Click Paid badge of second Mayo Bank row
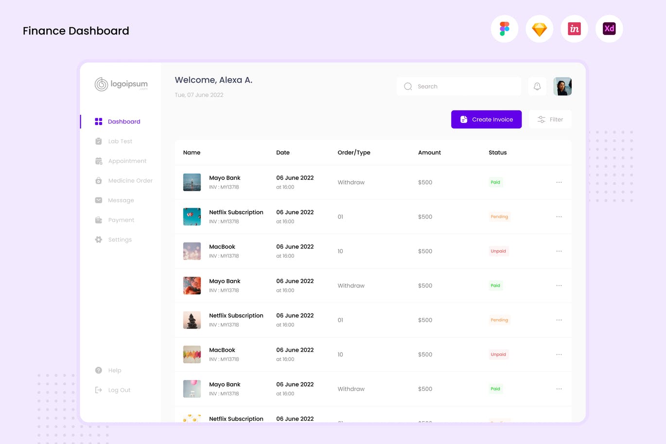 point(495,286)
